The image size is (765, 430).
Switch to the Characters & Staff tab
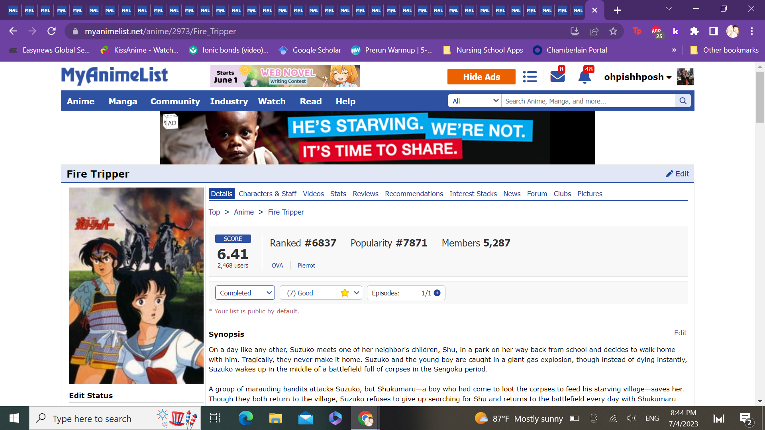(267, 194)
